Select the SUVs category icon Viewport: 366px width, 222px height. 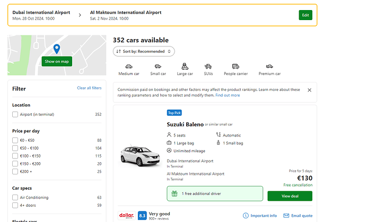point(208,67)
